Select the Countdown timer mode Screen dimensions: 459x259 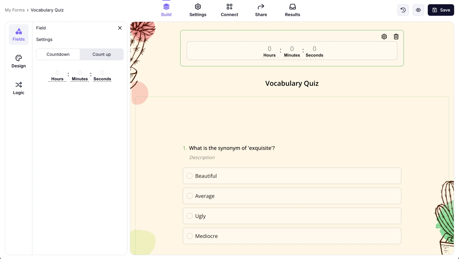tap(58, 54)
